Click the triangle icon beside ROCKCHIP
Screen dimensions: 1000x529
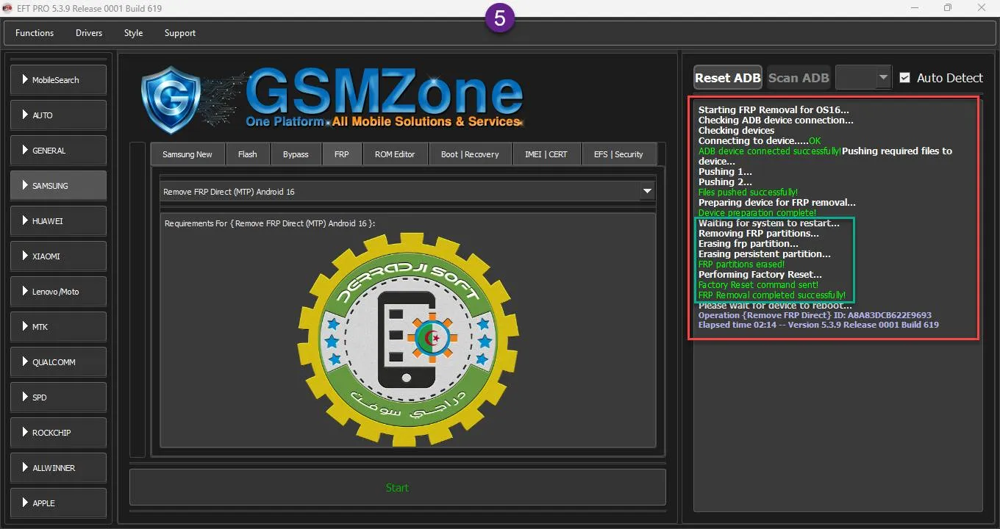click(x=25, y=432)
